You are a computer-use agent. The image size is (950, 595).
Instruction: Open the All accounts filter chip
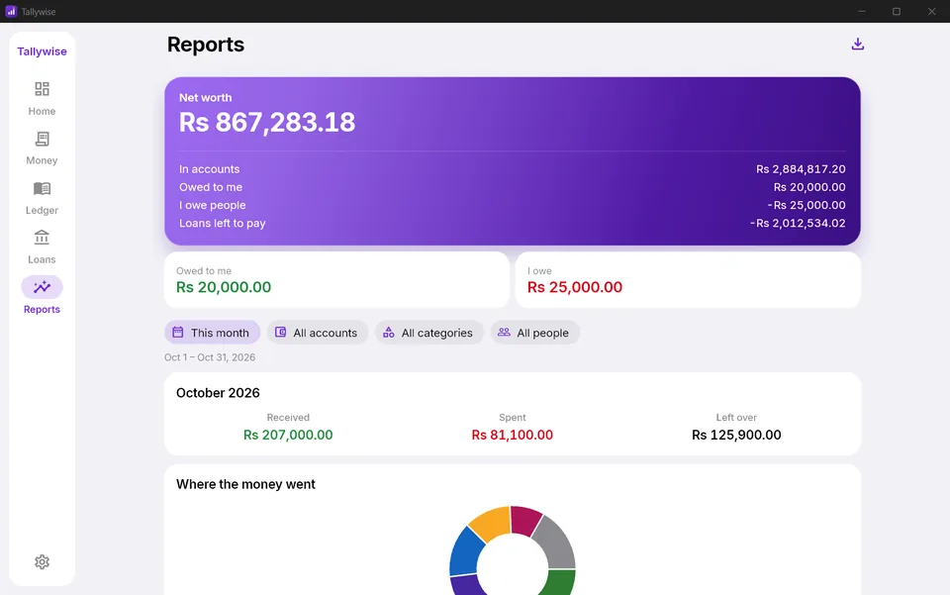(318, 333)
